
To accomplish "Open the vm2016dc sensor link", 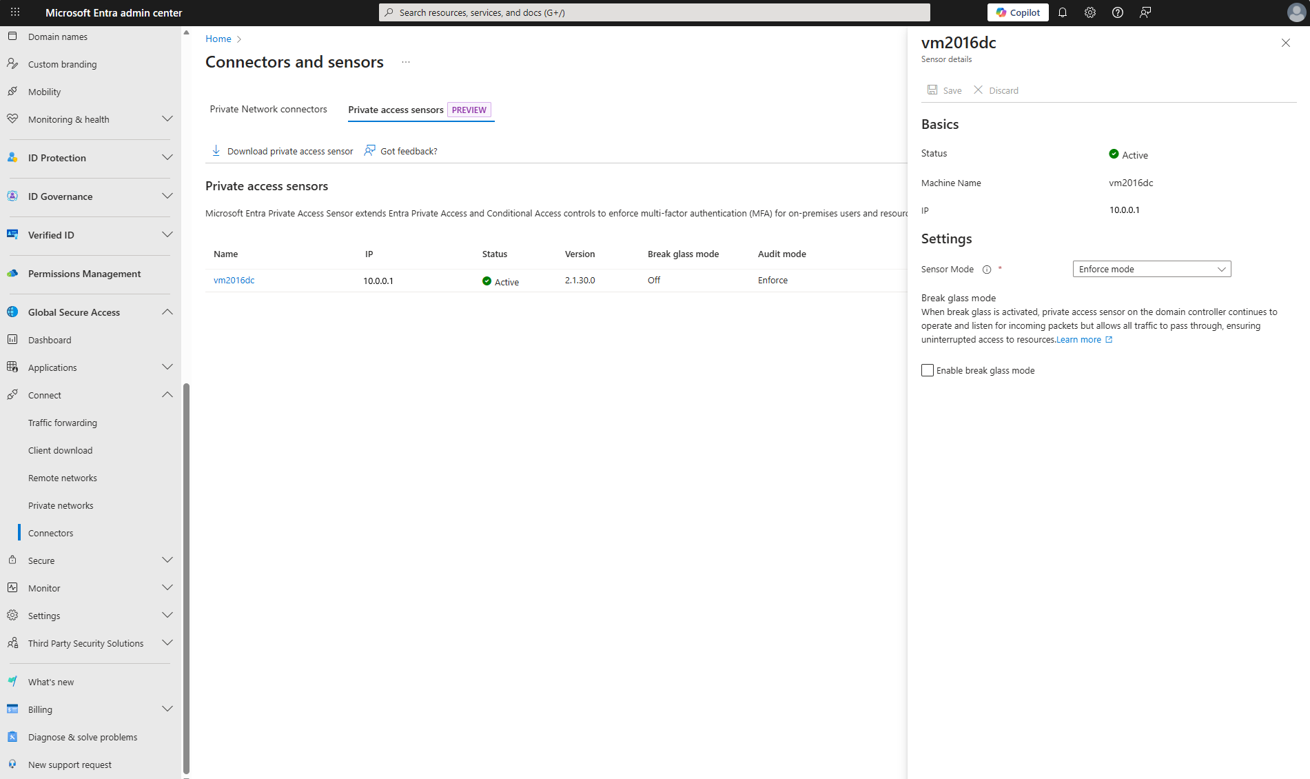I will tap(234, 280).
